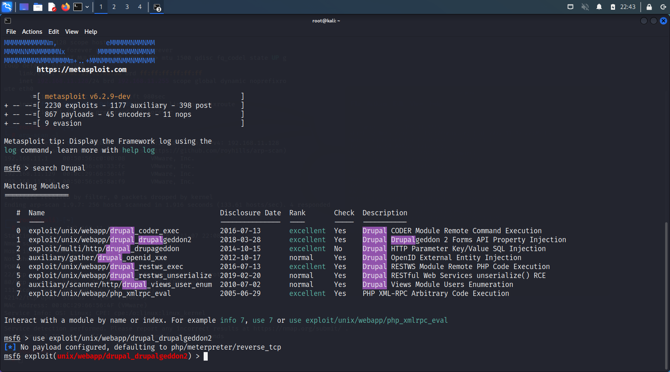Click description 'PHP XML-RPC Arbitrary Code Execution'

pyautogui.click(x=436, y=293)
